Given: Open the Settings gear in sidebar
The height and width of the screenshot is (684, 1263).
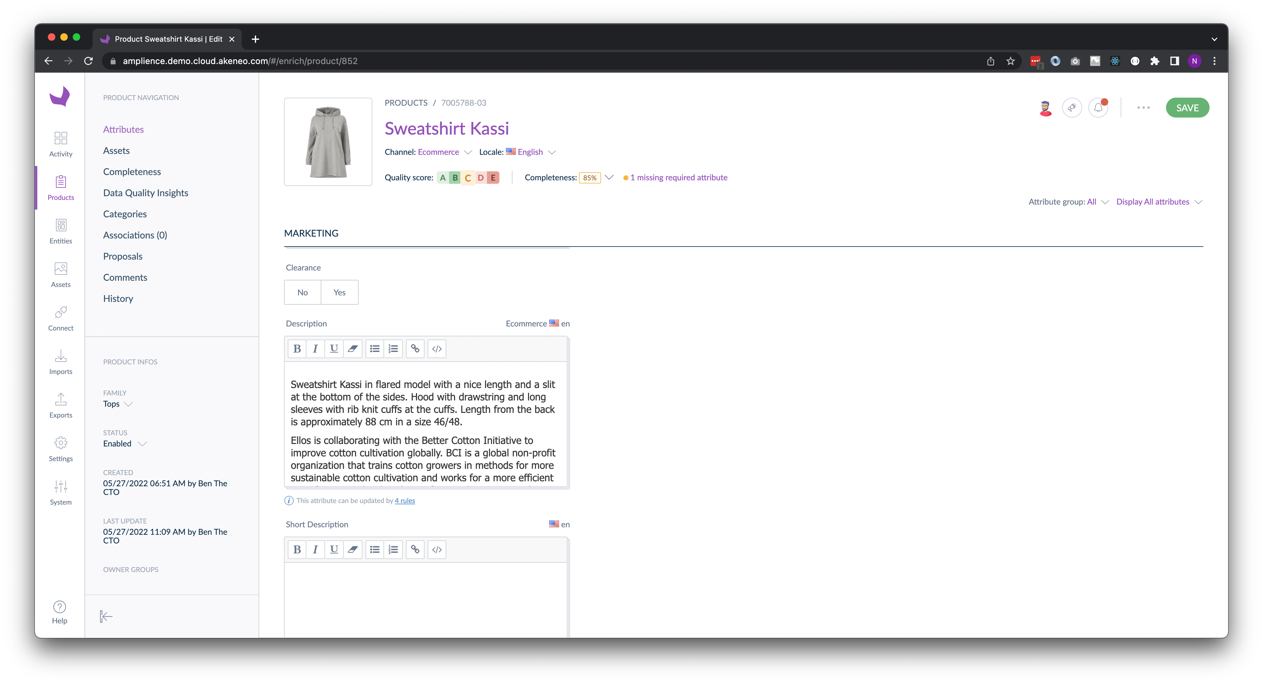Looking at the screenshot, I should click(61, 448).
